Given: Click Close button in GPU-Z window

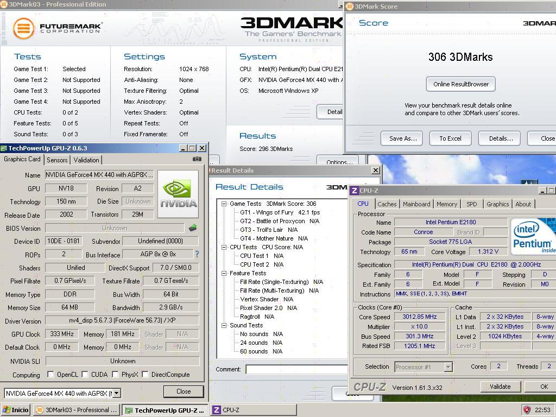Looking at the screenshot, I should [x=184, y=391].
